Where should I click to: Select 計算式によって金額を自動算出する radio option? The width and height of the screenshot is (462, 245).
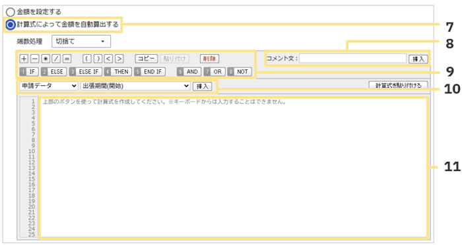point(11,25)
